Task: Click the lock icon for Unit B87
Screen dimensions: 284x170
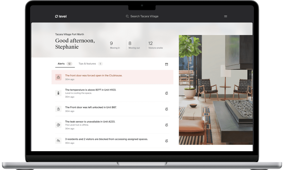Action: coord(58,109)
